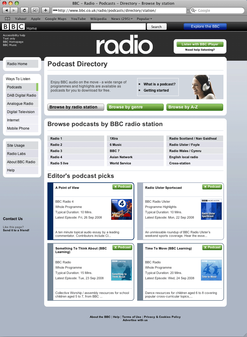Image resolution: width=247 pixels, height=337 pixels.
Task: Open the Google search magnifier dropdown
Action: pos(194,10)
